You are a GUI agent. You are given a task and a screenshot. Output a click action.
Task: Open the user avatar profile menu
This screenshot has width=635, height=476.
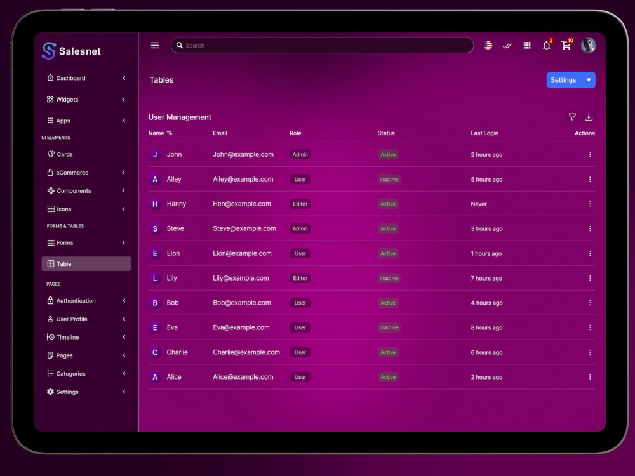point(589,45)
